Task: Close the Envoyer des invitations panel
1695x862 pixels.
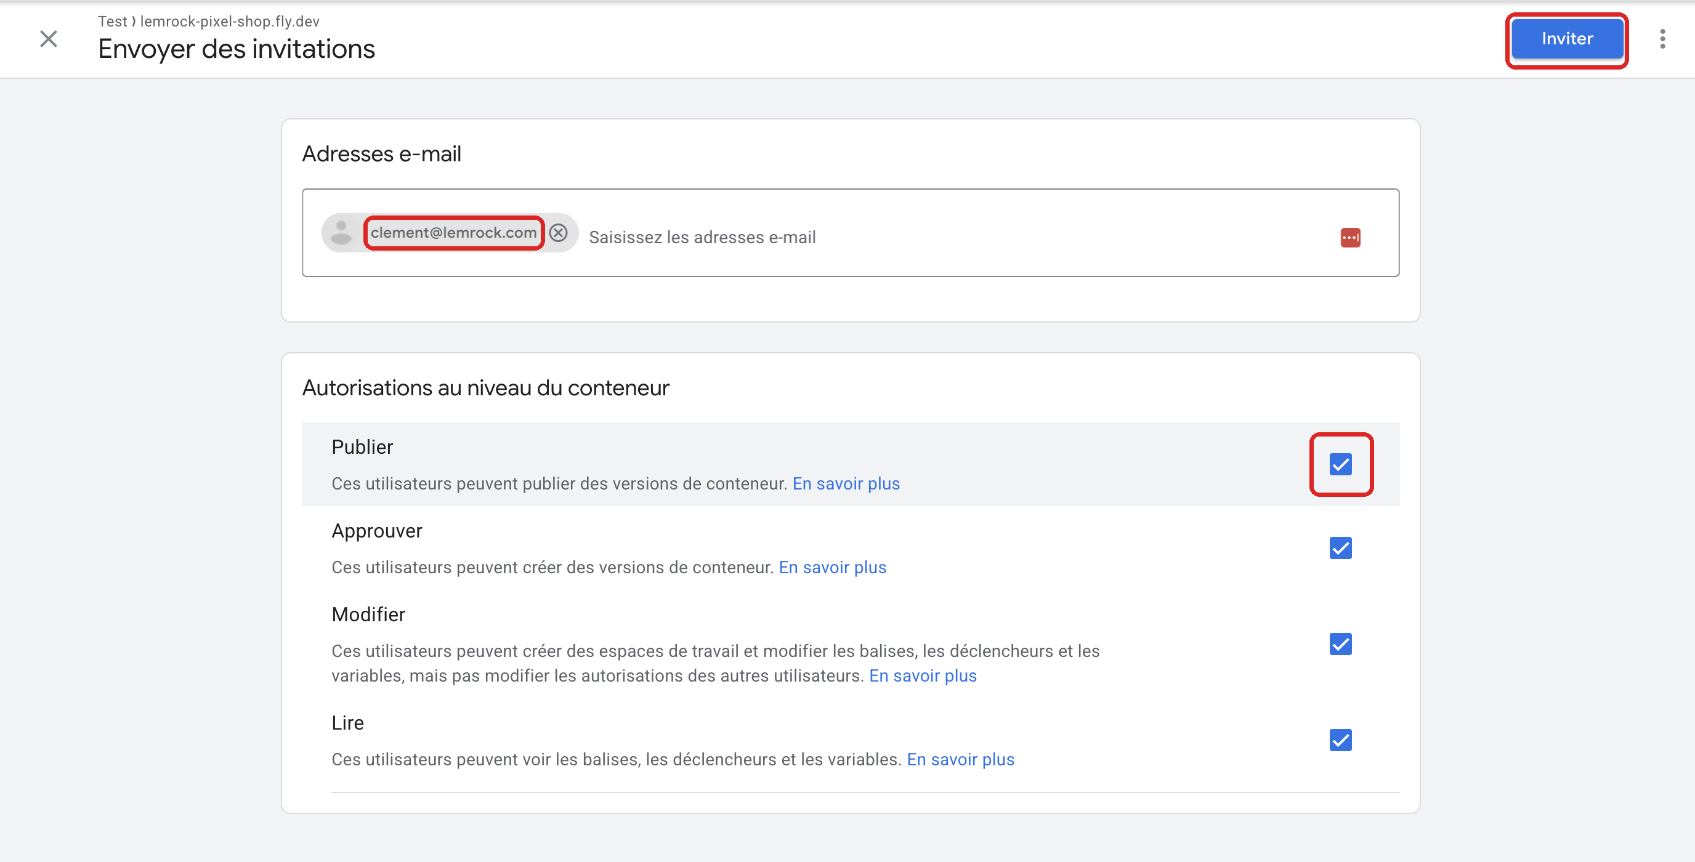Action: pos(49,39)
